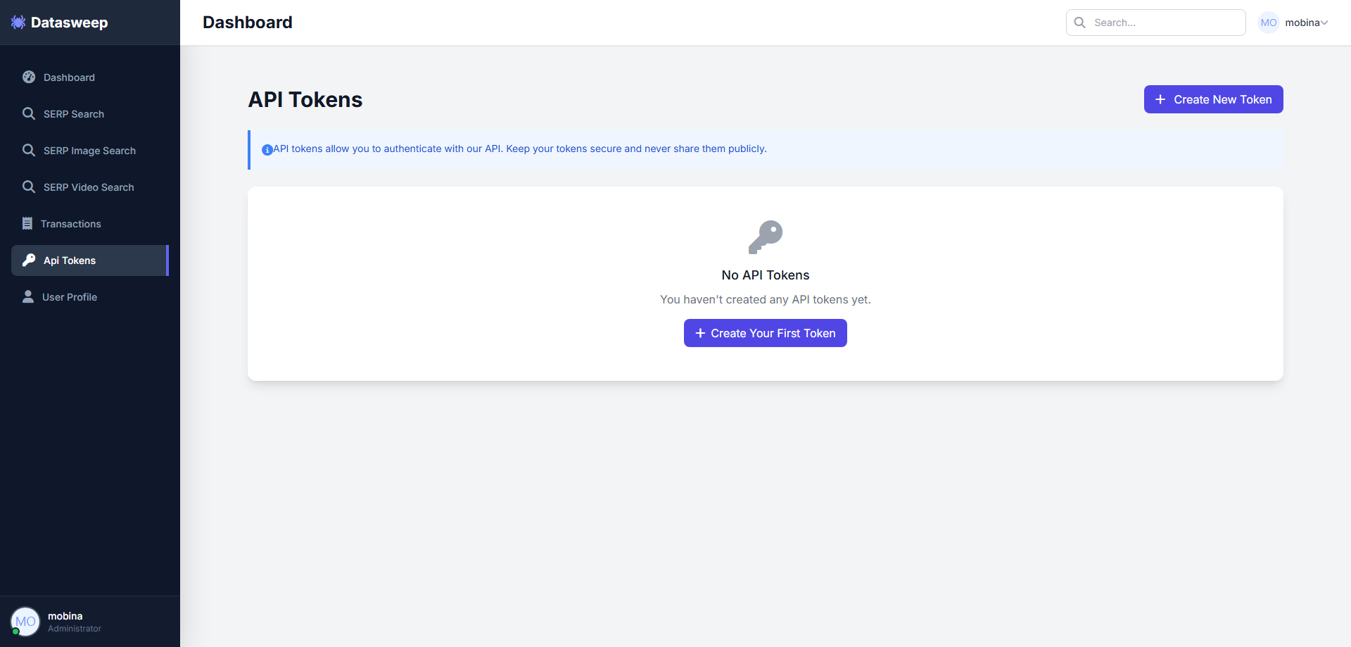Click the search magnifier in the top bar

1079,22
